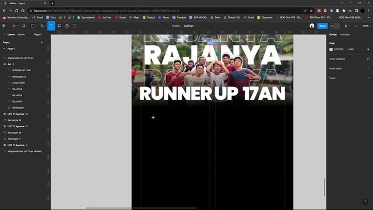Select the Move tool
This screenshot has height=210, width=373.
14,26
